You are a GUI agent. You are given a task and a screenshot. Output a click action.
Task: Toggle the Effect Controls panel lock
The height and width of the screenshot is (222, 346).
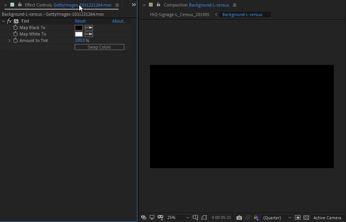20,5
